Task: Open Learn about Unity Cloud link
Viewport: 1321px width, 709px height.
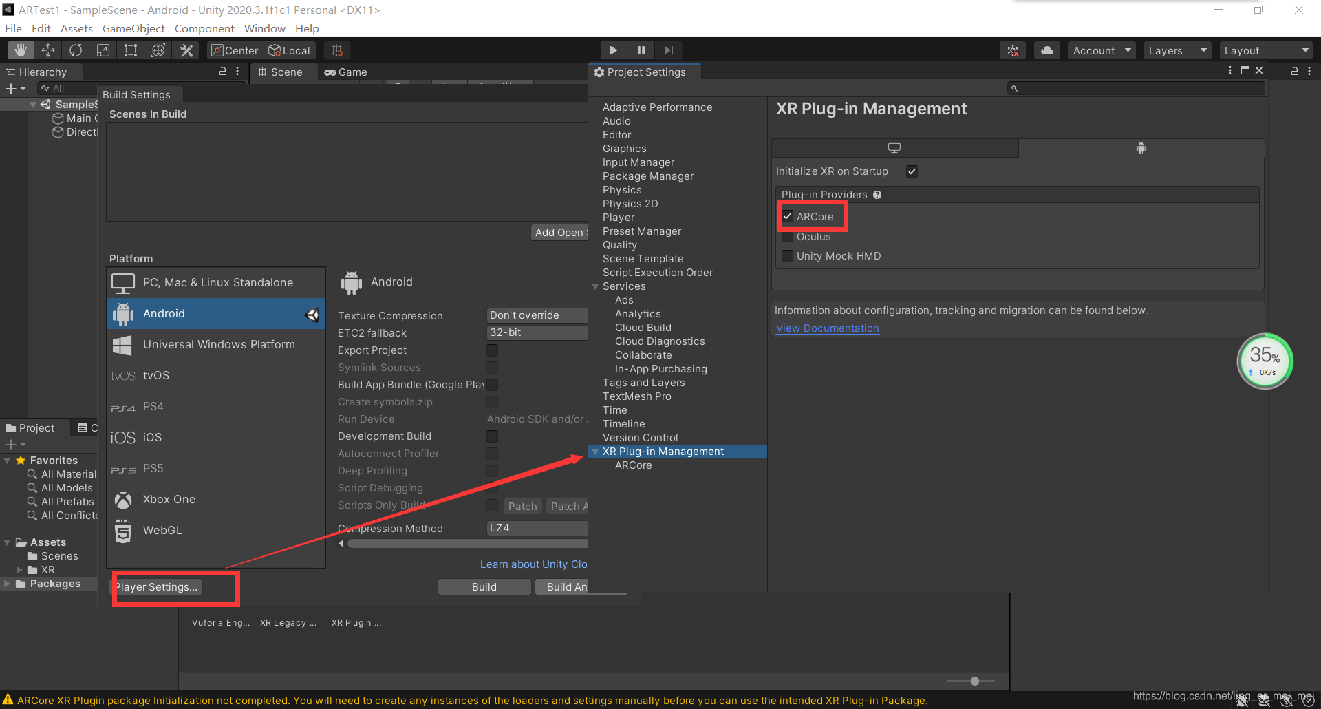Action: [533, 564]
